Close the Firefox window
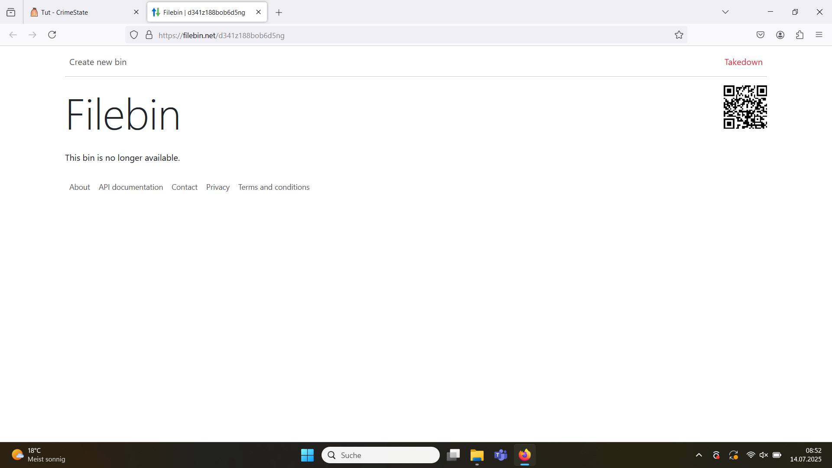The height and width of the screenshot is (468, 832). [819, 12]
